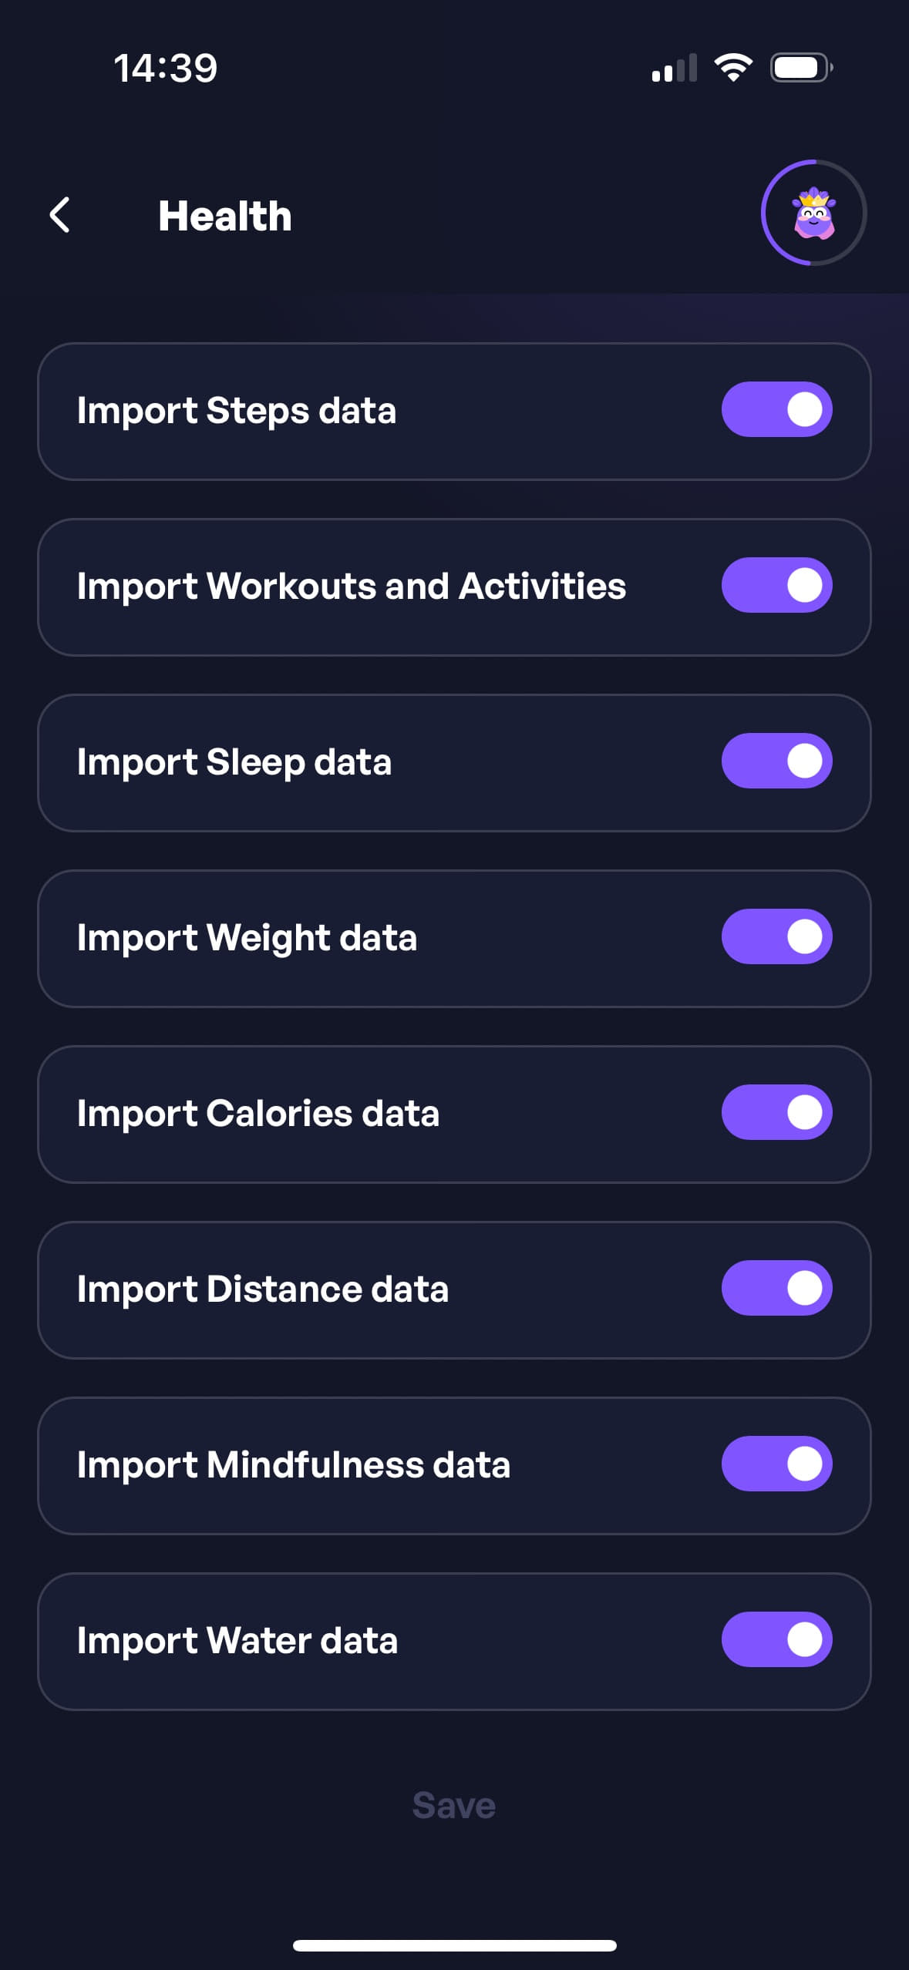Screen dimensions: 909x1970
Task: Toggle Import Mindfulness data switch
Action: tap(776, 1464)
